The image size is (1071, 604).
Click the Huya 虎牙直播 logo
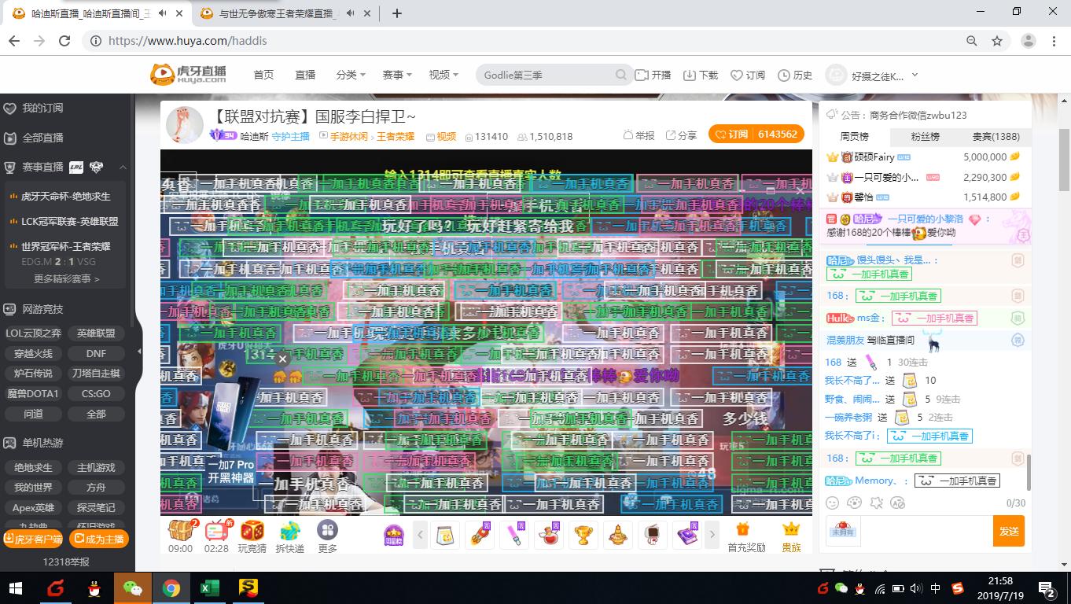click(x=189, y=74)
